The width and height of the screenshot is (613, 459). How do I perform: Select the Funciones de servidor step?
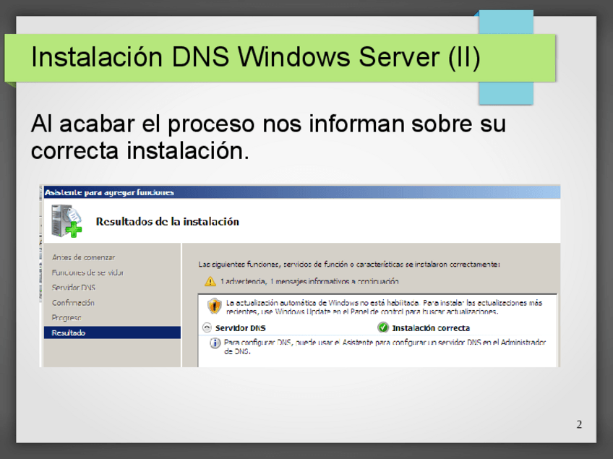tap(88, 273)
